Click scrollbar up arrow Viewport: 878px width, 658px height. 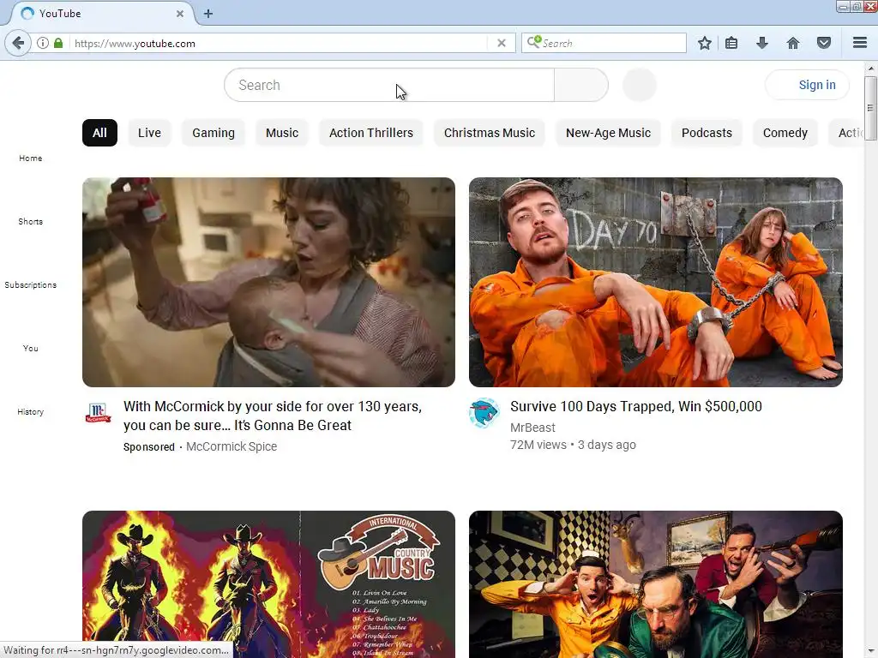[870, 69]
